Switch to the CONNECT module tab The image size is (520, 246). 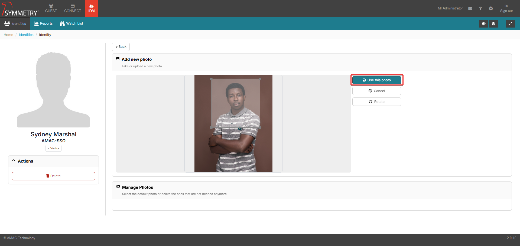point(73,9)
